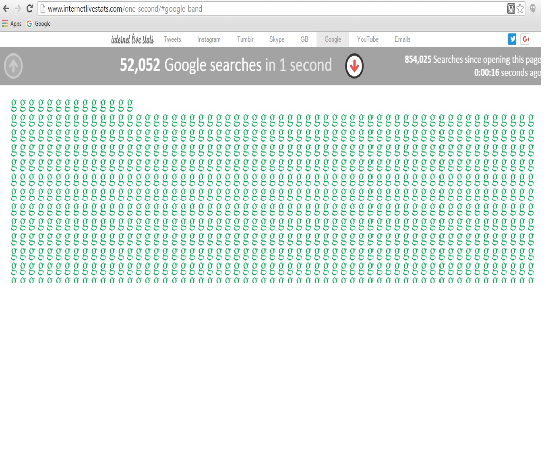
Task: Select the highlighted Google tab
Action: click(333, 39)
